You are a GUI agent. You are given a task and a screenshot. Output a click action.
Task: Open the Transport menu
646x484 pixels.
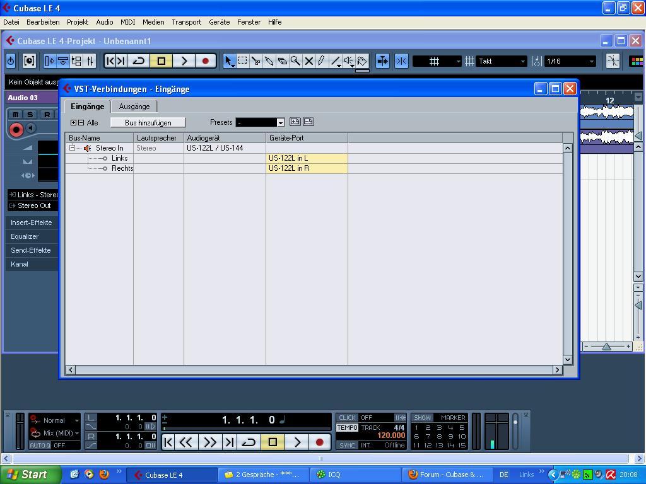(186, 22)
